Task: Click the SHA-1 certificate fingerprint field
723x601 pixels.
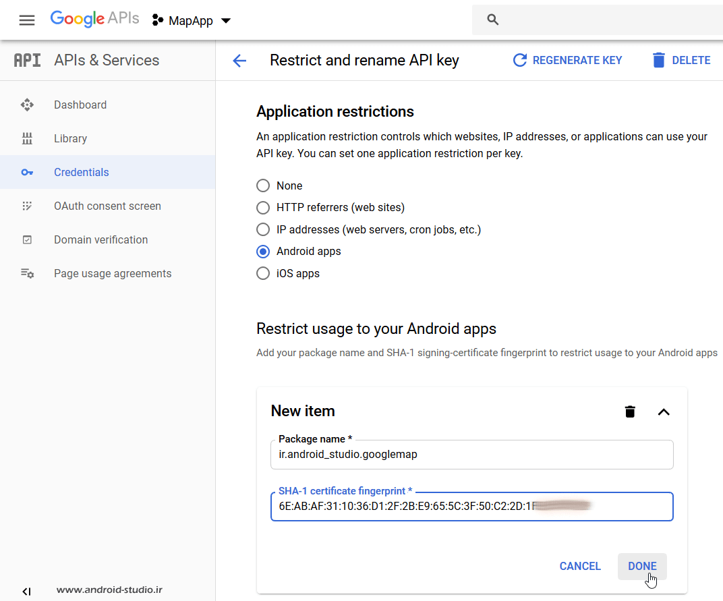Action: 471,507
